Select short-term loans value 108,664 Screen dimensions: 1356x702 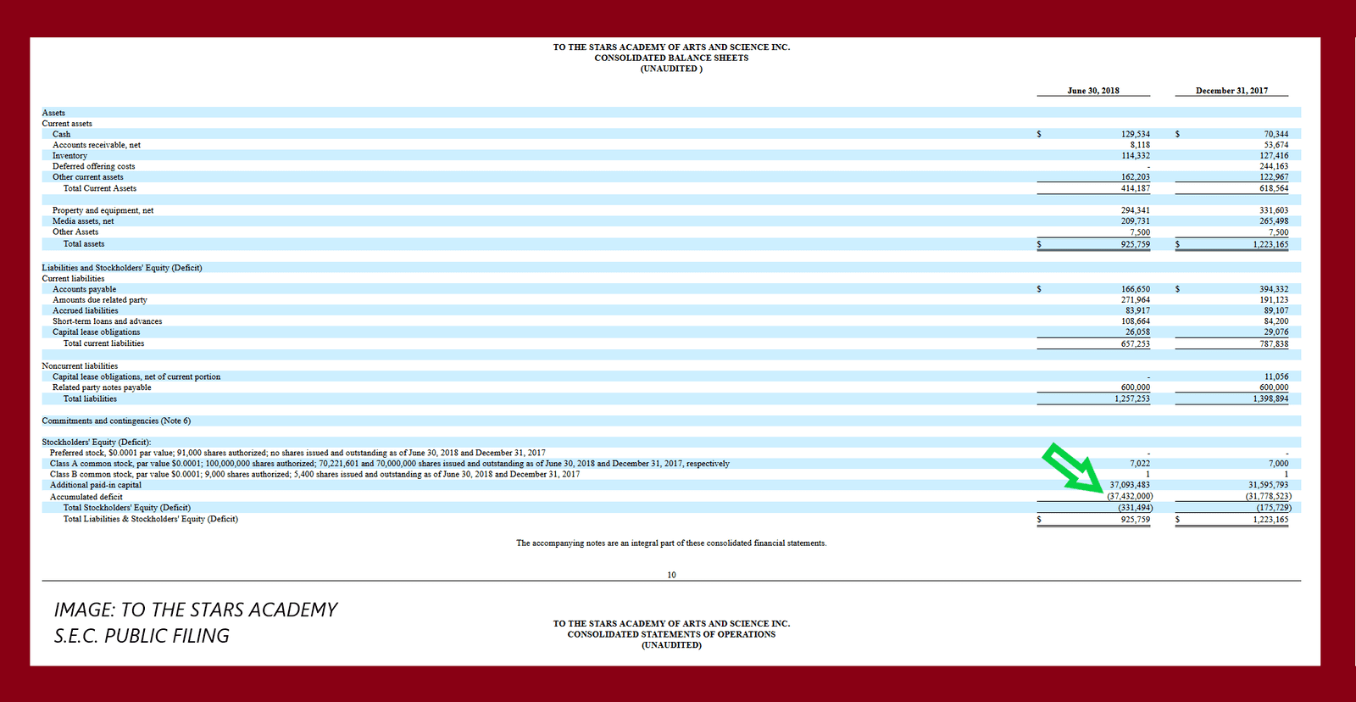(1136, 321)
